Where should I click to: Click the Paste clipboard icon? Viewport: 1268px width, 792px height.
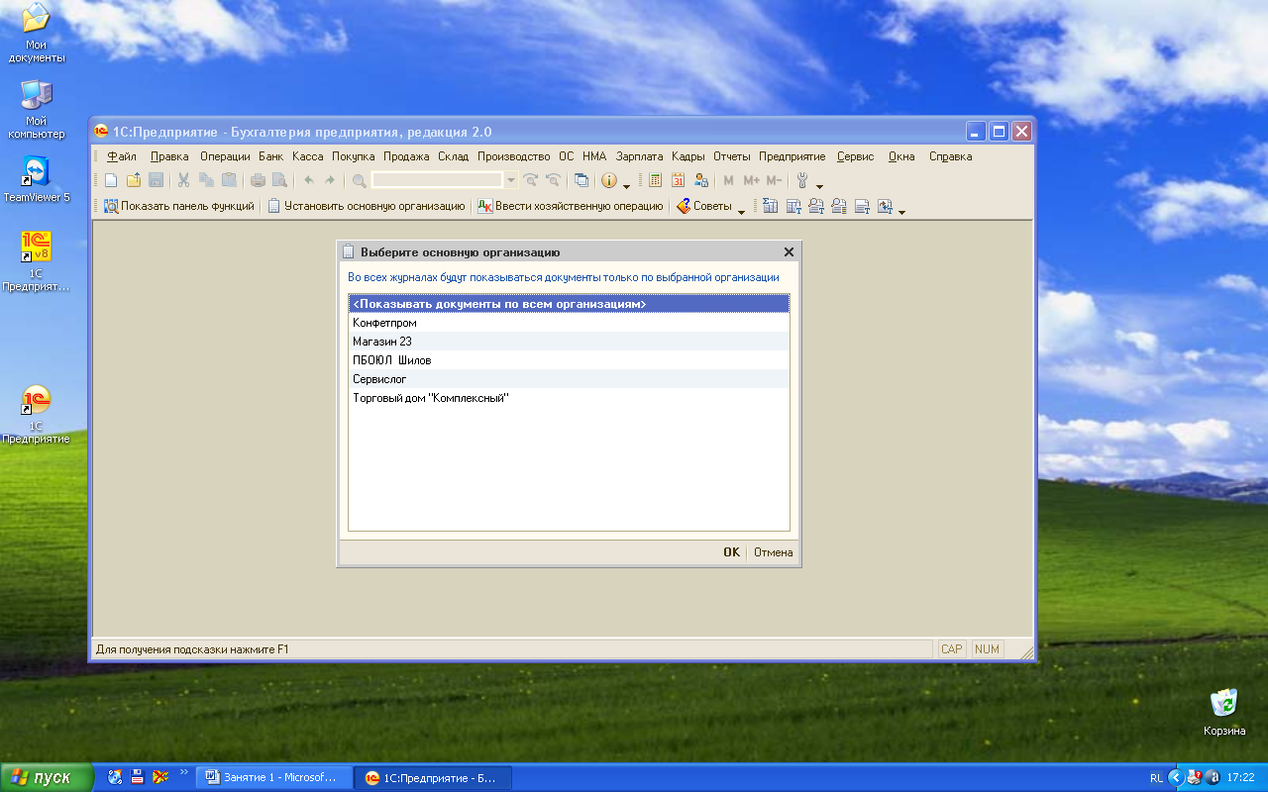click(229, 180)
